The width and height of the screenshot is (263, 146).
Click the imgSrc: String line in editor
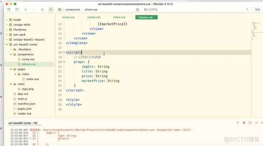pos(96,67)
